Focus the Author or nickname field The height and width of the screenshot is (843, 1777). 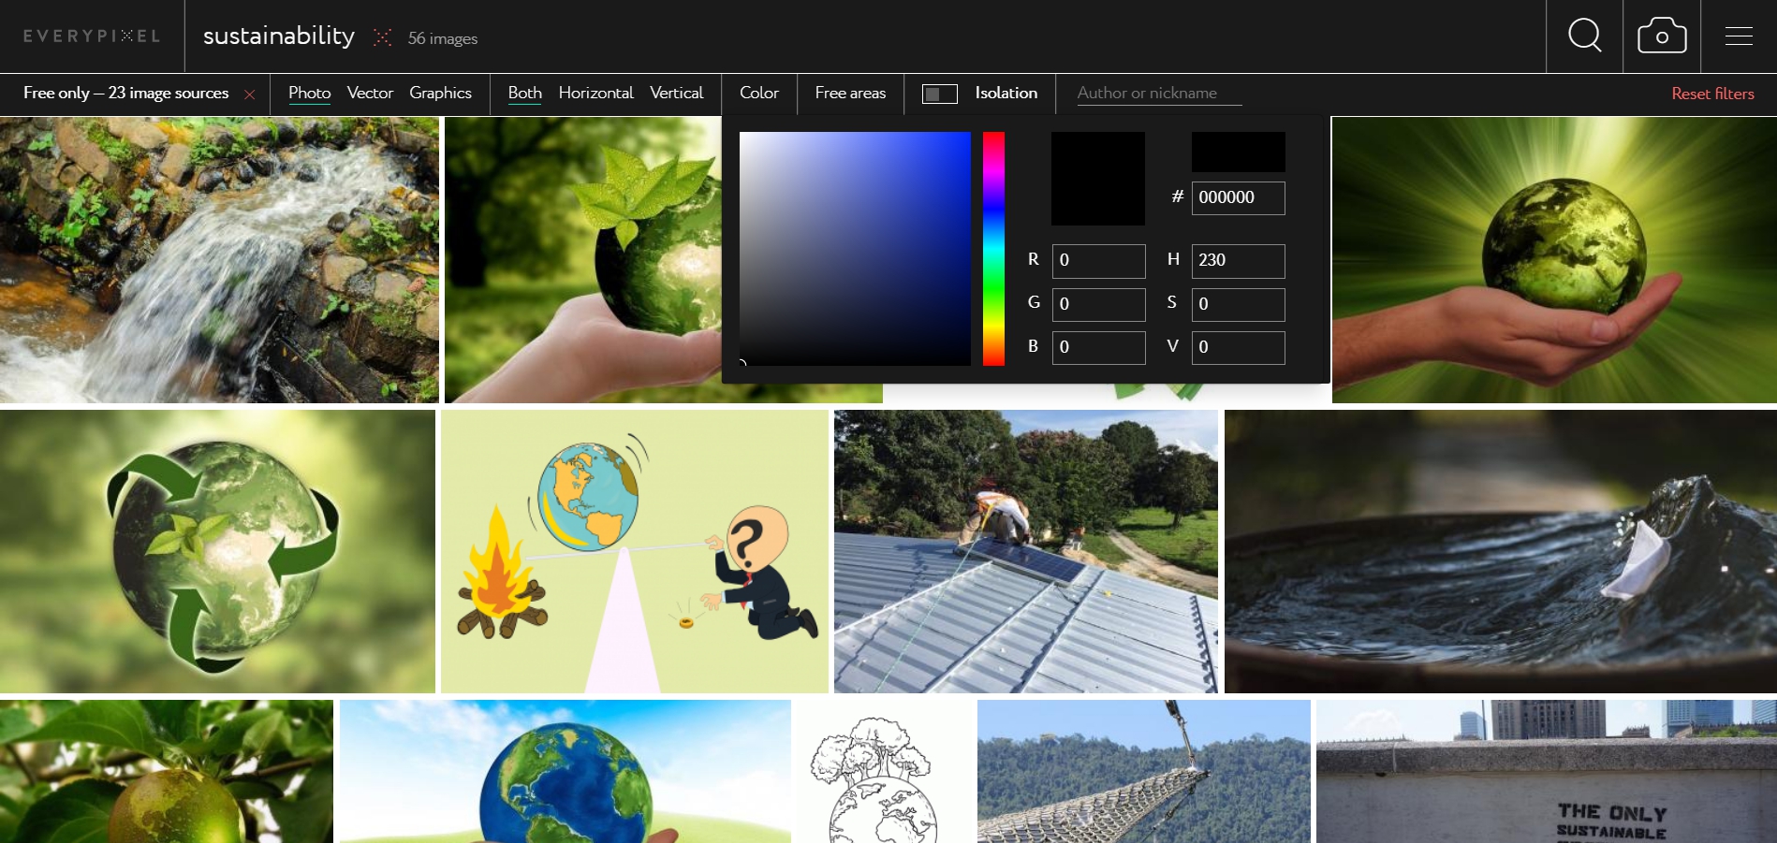[x=1158, y=94]
